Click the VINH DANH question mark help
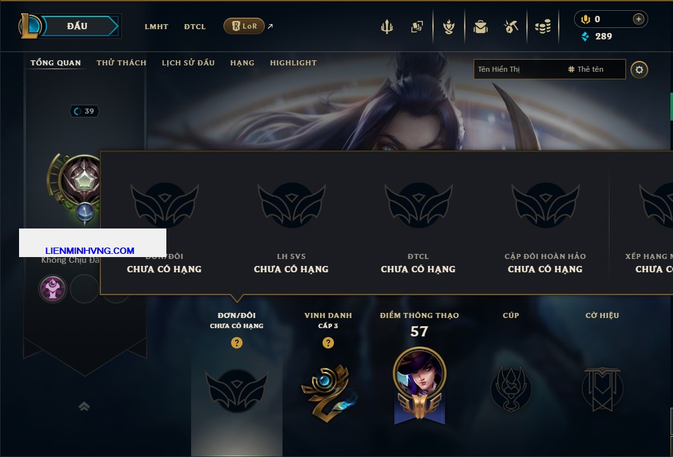The height and width of the screenshot is (457, 673). [328, 343]
